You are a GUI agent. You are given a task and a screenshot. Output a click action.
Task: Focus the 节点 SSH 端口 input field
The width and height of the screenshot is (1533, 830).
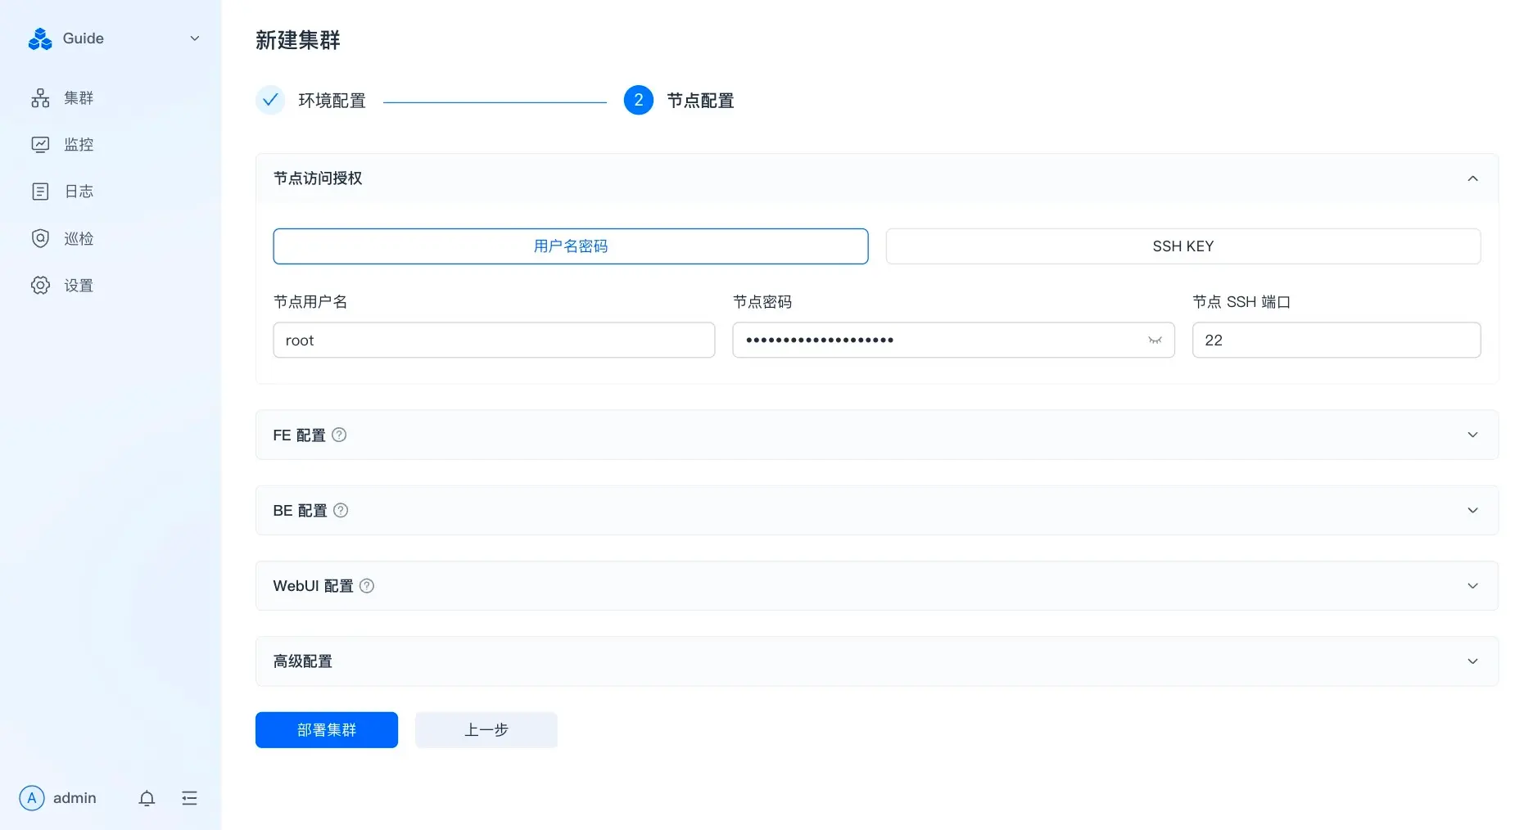pos(1336,340)
